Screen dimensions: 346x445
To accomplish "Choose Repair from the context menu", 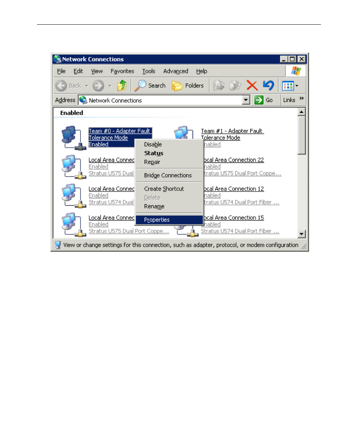I will point(169,162).
